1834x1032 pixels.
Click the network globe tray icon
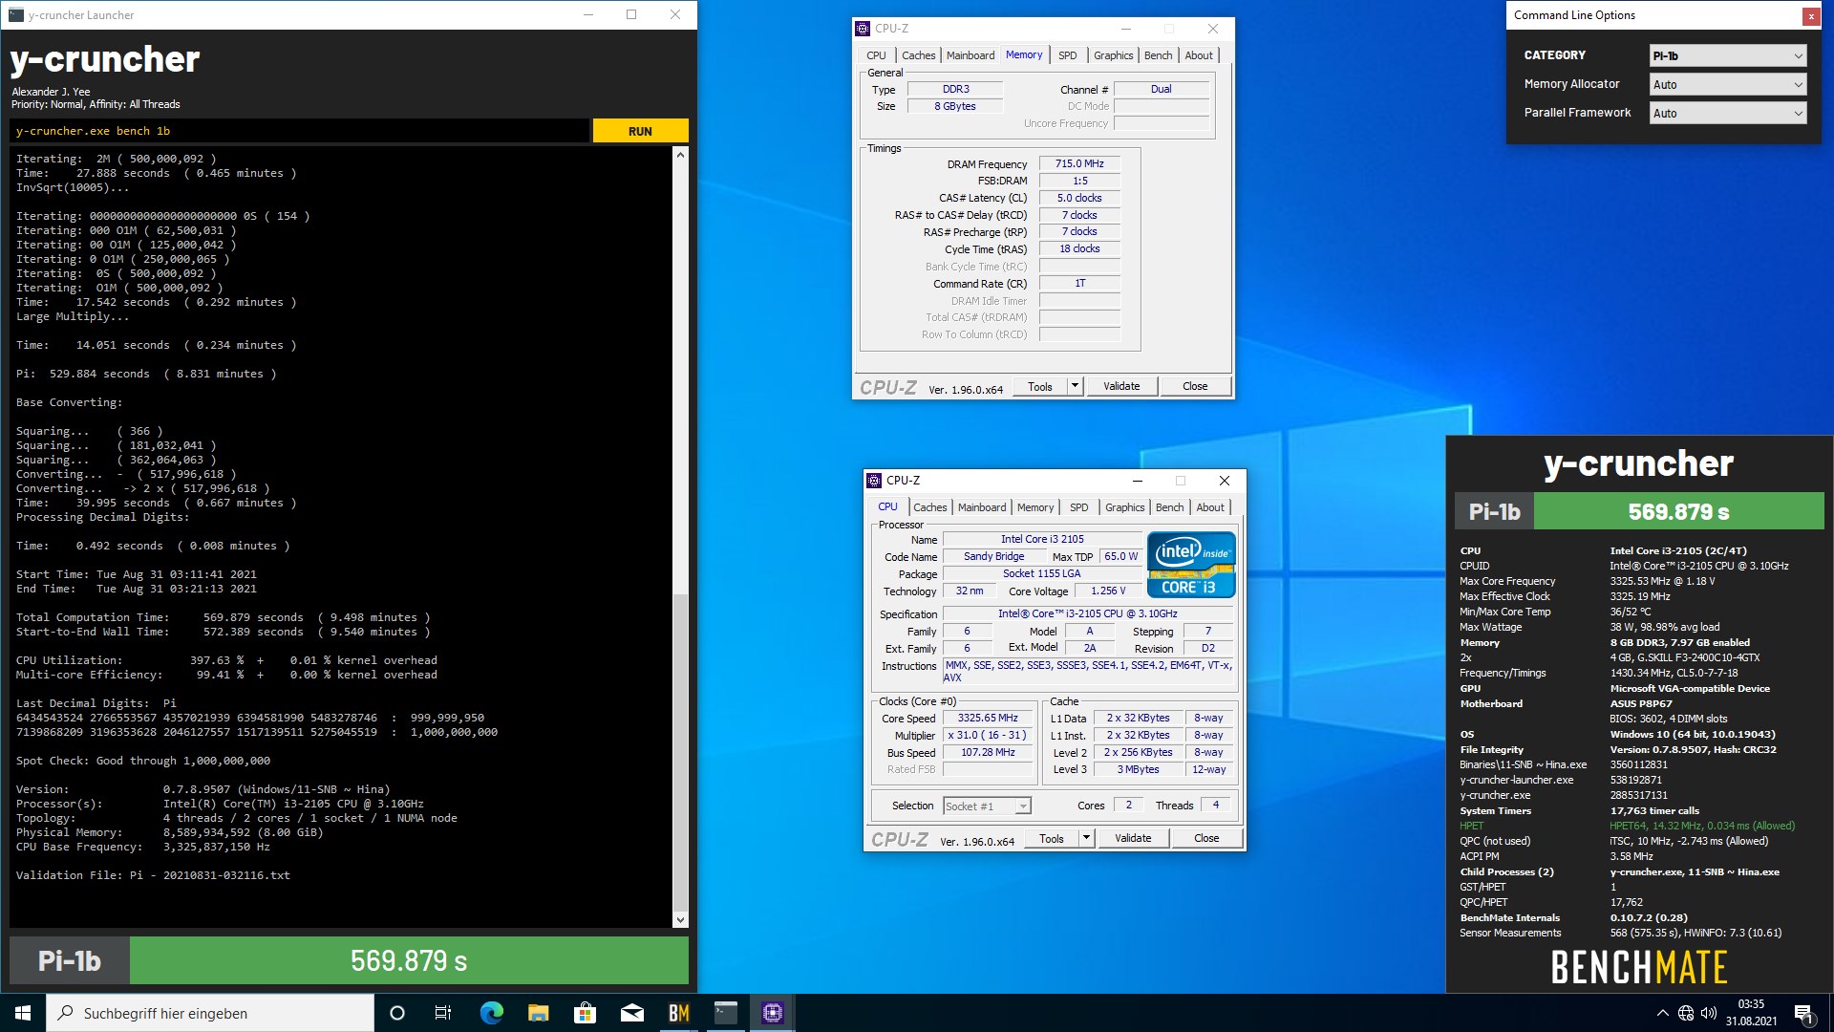(1686, 1013)
